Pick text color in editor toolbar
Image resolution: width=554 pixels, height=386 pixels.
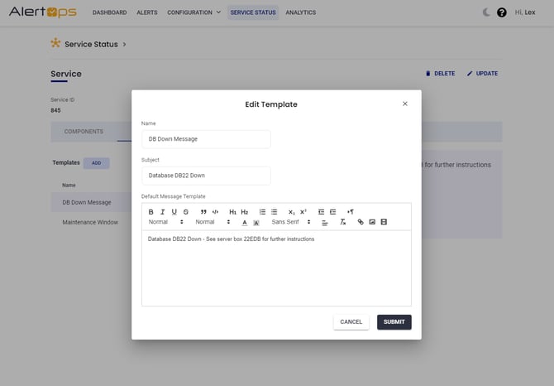tap(245, 222)
